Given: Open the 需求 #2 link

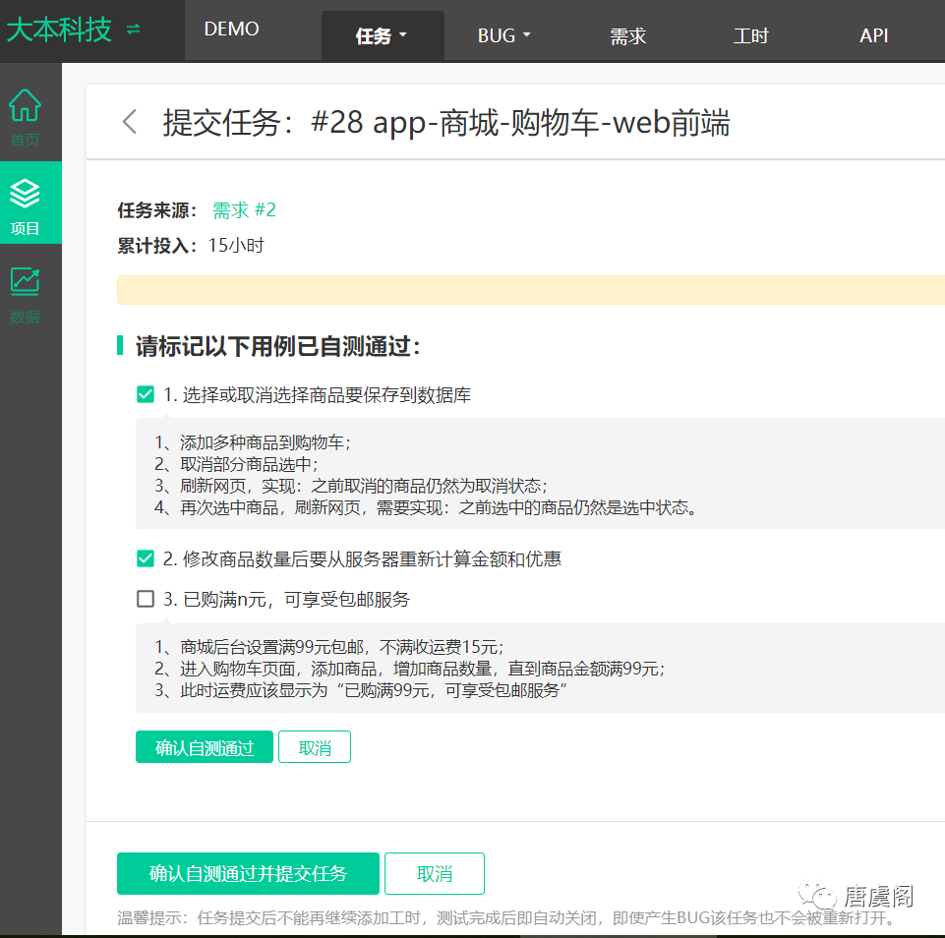Looking at the screenshot, I should (x=243, y=209).
